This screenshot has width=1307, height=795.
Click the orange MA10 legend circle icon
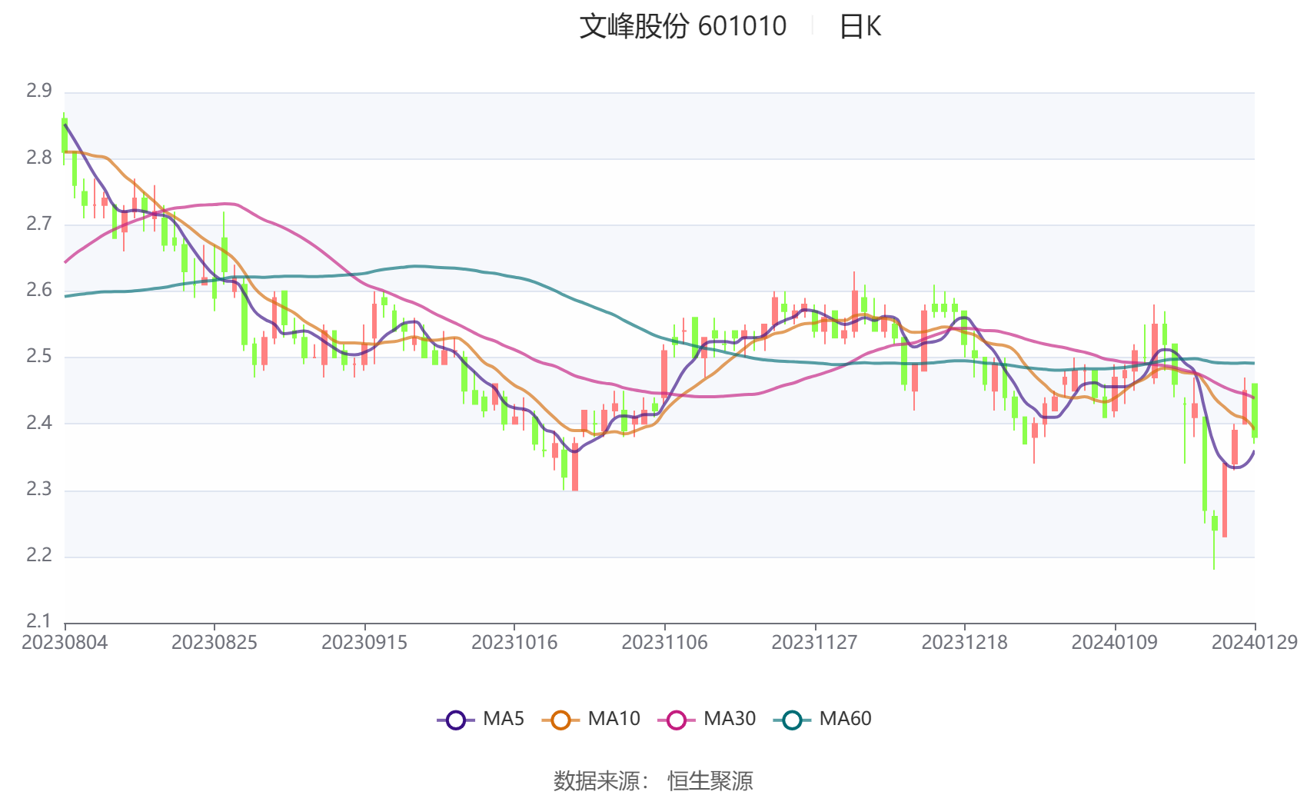560,720
